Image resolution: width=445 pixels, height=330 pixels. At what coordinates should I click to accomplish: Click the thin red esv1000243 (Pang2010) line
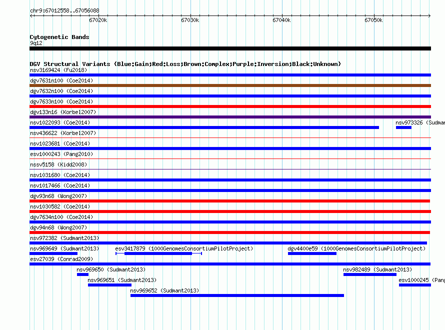tap(230, 159)
